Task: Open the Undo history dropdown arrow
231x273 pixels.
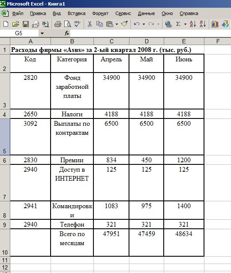Action: 144,24
